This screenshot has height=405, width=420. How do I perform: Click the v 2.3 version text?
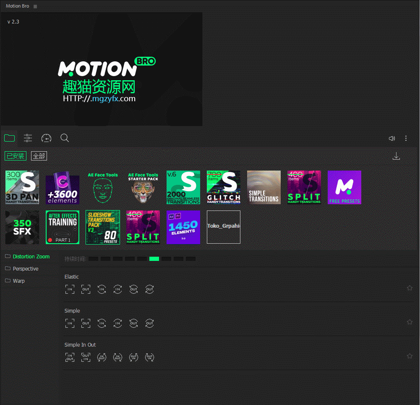(x=13, y=22)
